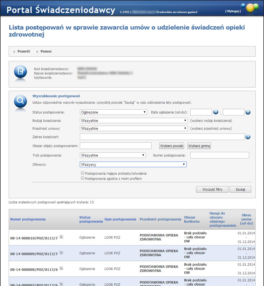Focus the start date input field
This screenshot has height=286, width=264.
pyautogui.click(x=201, y=112)
